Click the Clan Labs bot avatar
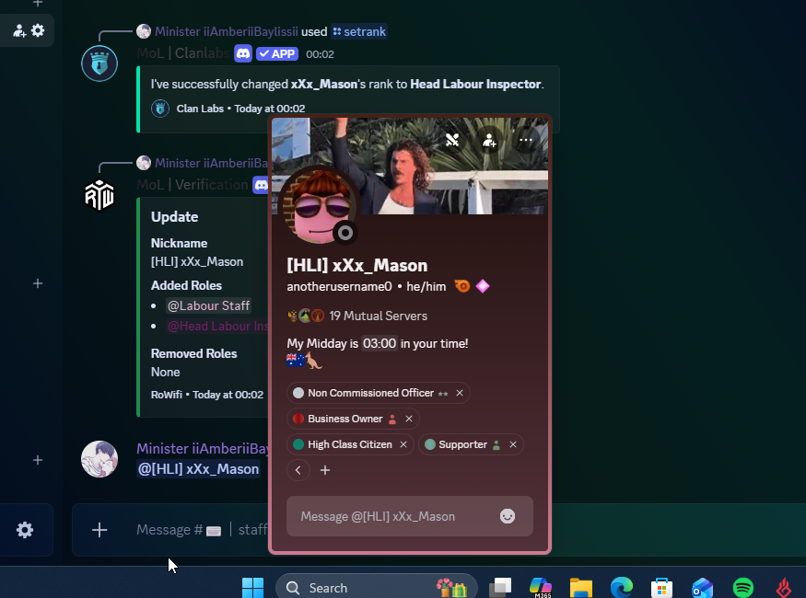 pyautogui.click(x=99, y=63)
